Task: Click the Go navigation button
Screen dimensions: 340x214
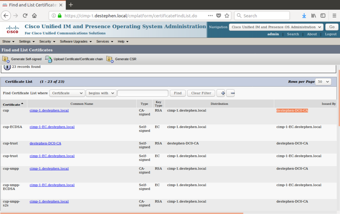Action: pyautogui.click(x=332, y=27)
